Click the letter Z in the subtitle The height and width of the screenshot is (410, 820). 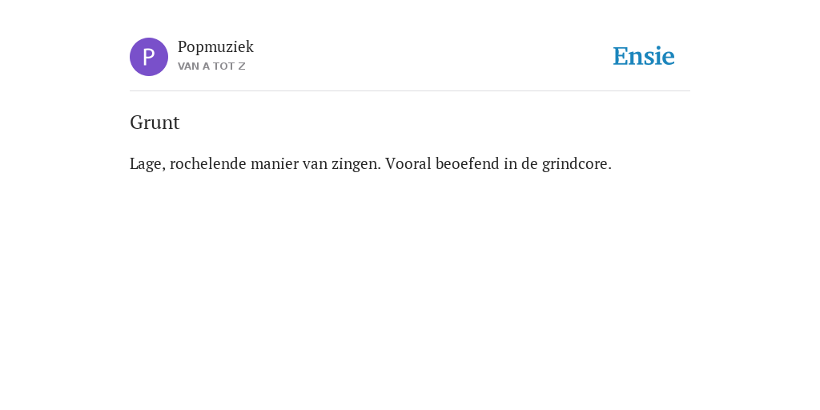pyautogui.click(x=242, y=66)
